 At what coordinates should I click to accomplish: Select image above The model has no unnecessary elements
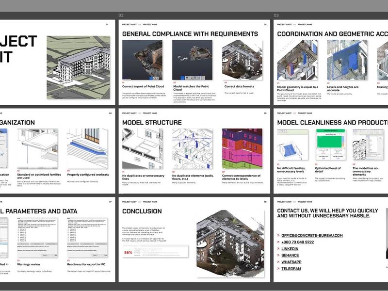(x=368, y=145)
